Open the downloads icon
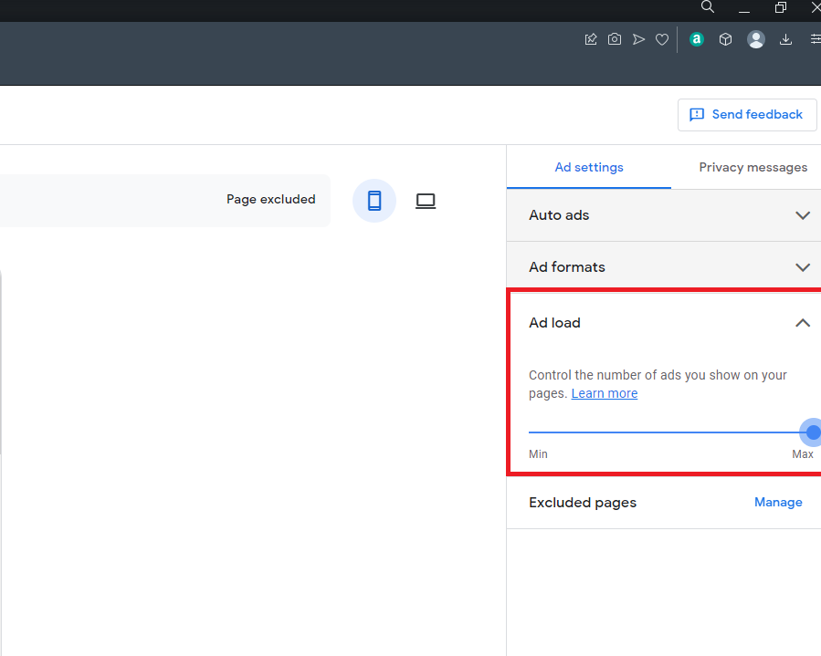Viewport: 821px width, 656px height. tap(785, 39)
